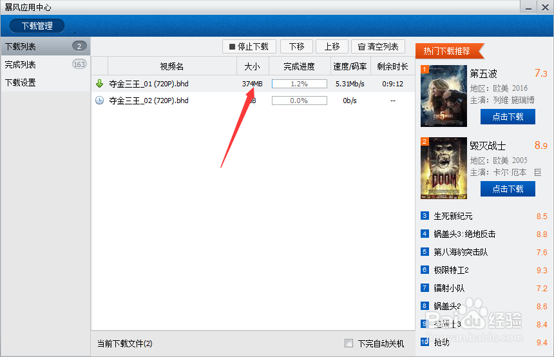Click the green download arrow icon for 夺金三王_01
This screenshot has height=357, width=554.
point(100,84)
